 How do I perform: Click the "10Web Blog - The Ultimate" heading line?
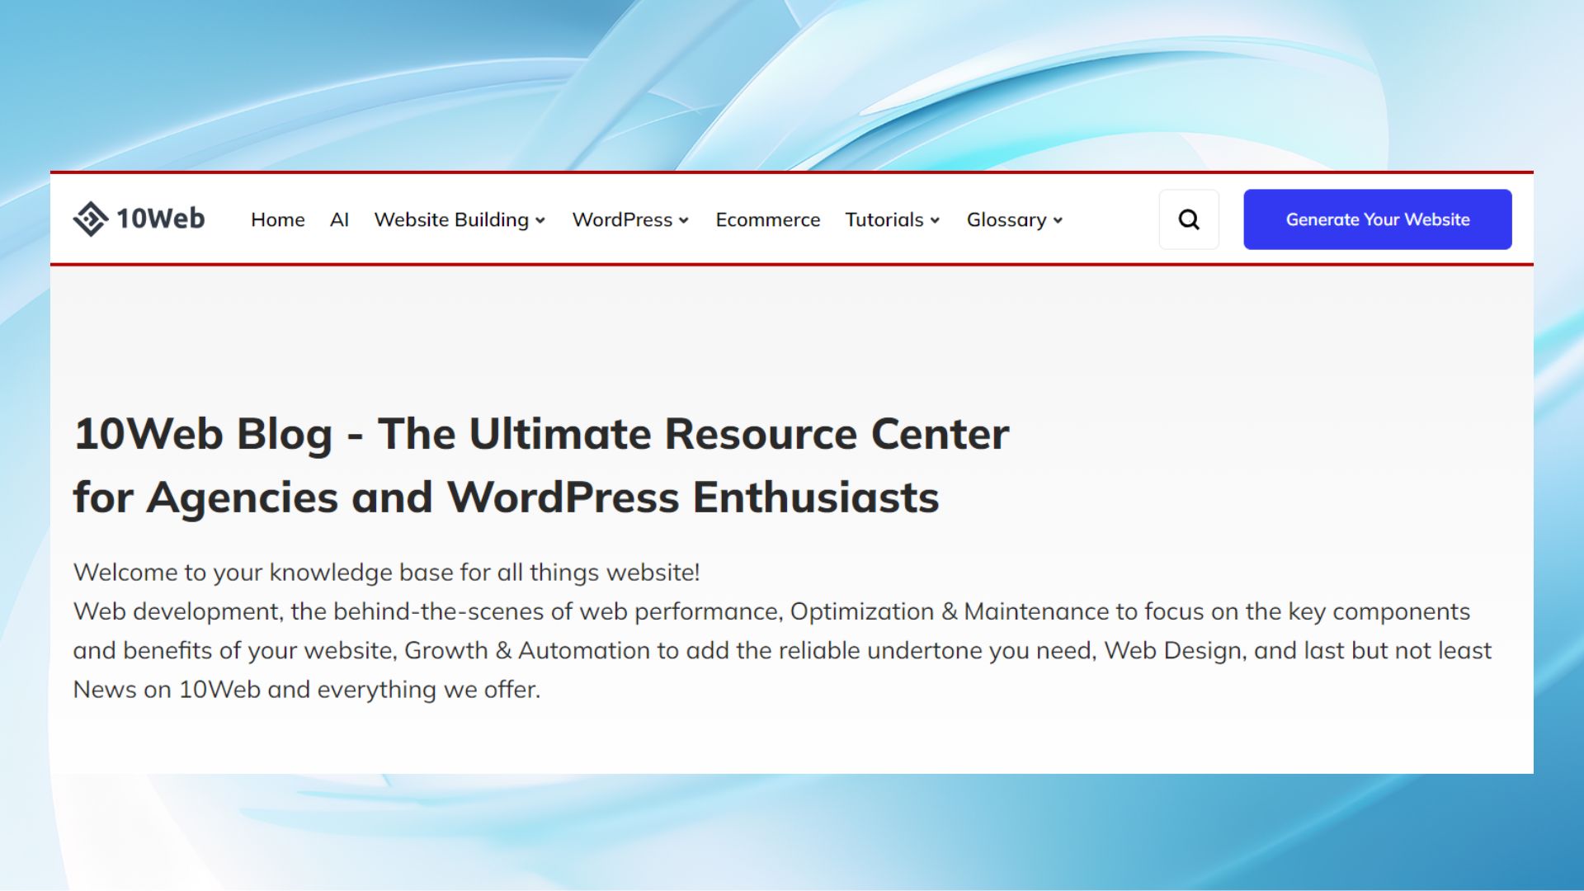(540, 434)
